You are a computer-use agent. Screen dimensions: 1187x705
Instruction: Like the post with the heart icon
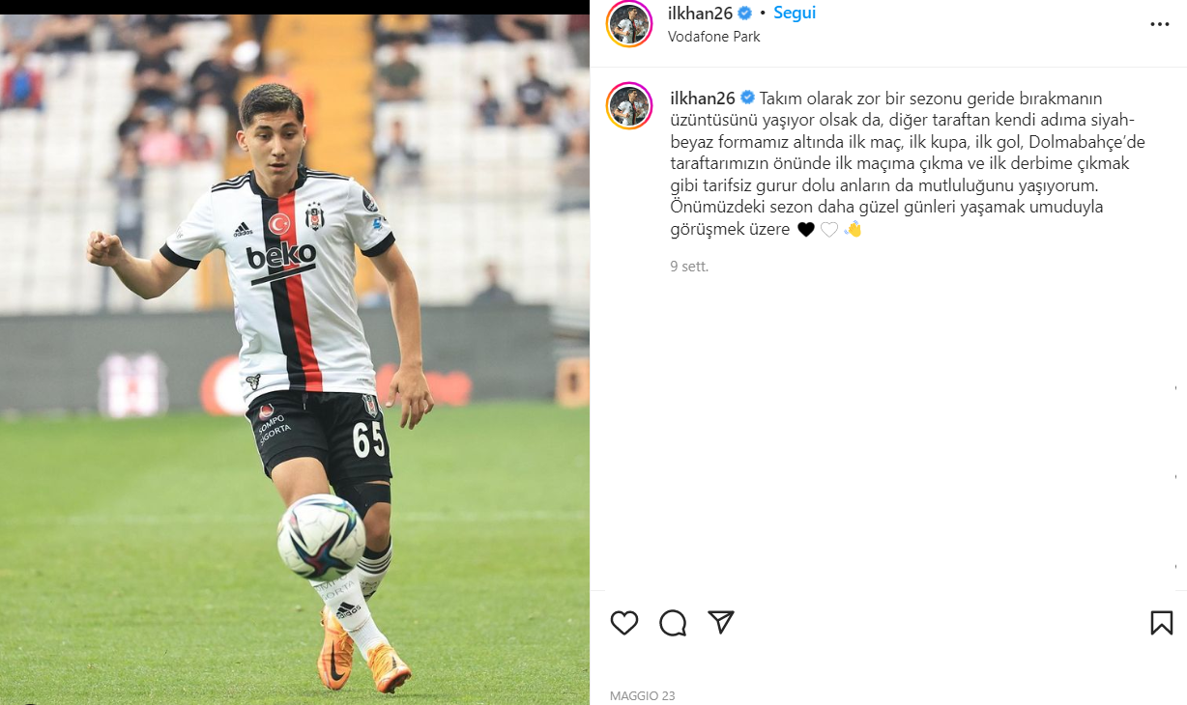[x=624, y=623]
